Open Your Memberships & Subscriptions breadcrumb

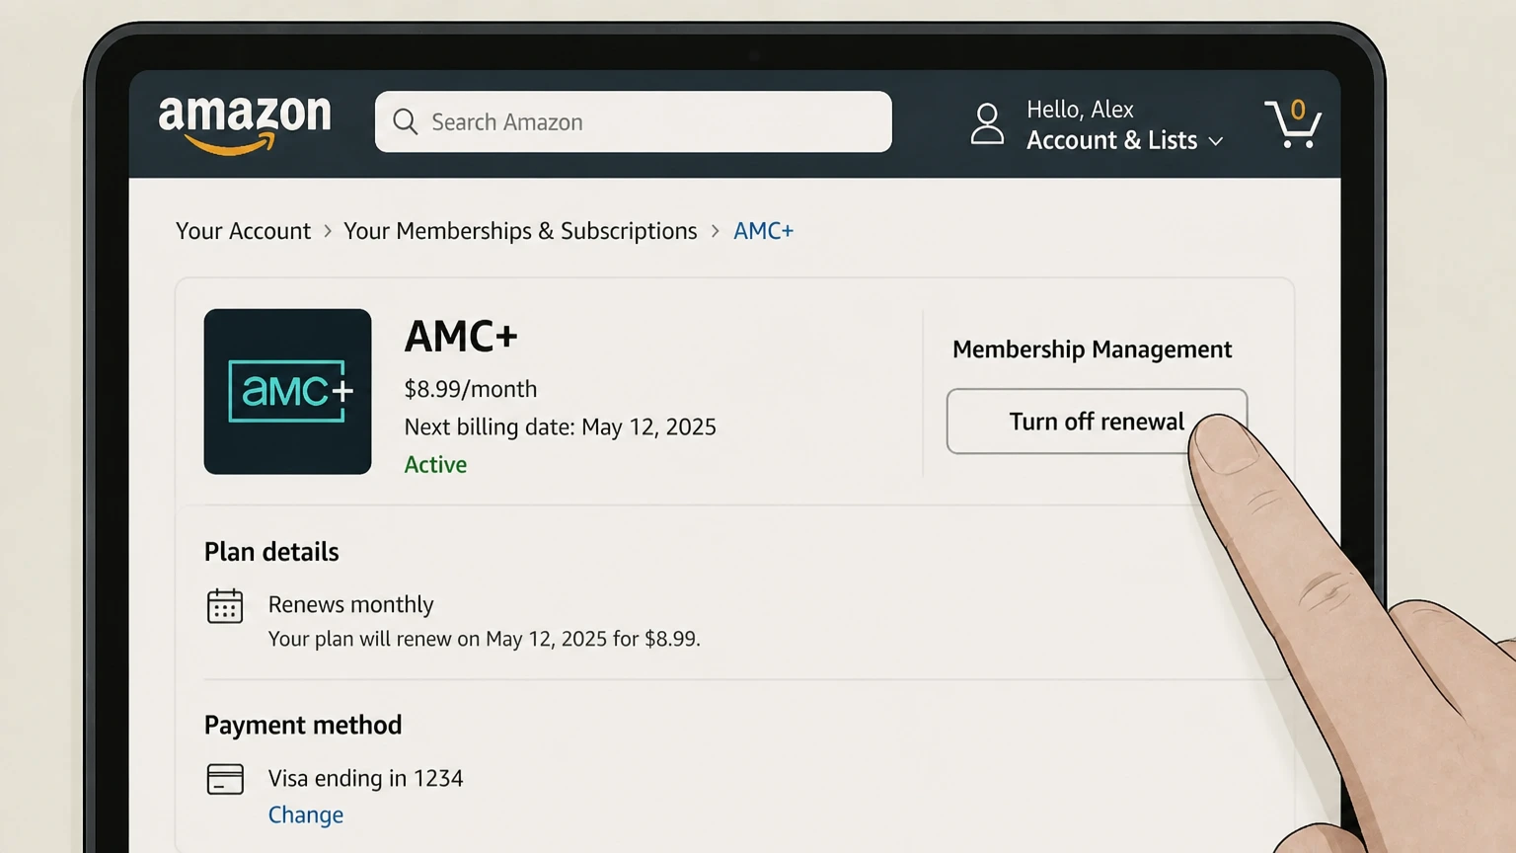click(520, 231)
